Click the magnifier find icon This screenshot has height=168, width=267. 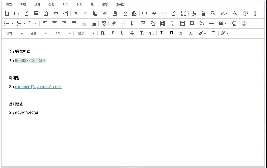click(x=213, y=13)
